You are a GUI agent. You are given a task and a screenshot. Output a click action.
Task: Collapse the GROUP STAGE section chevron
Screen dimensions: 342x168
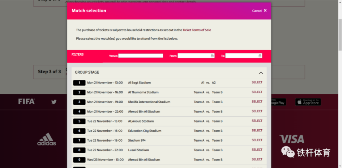click(261, 73)
